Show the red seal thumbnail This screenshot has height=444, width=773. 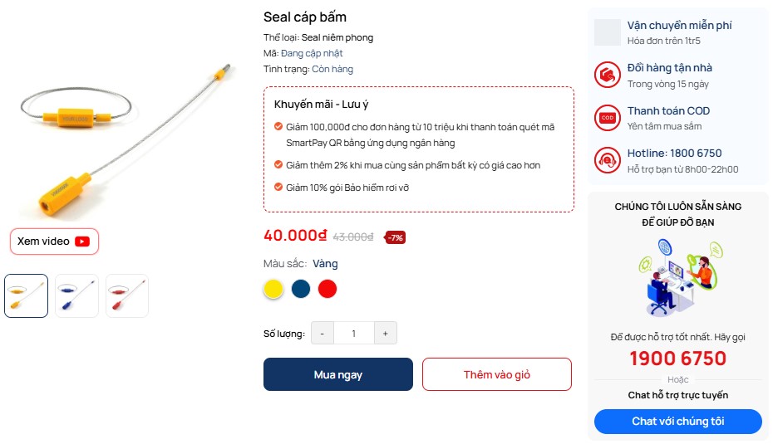[x=127, y=295]
